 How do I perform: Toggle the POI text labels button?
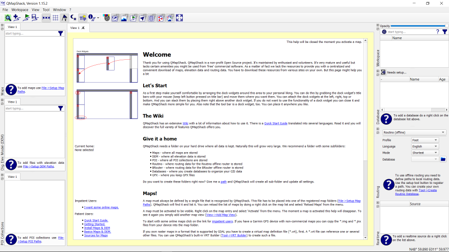[x=65, y=18]
